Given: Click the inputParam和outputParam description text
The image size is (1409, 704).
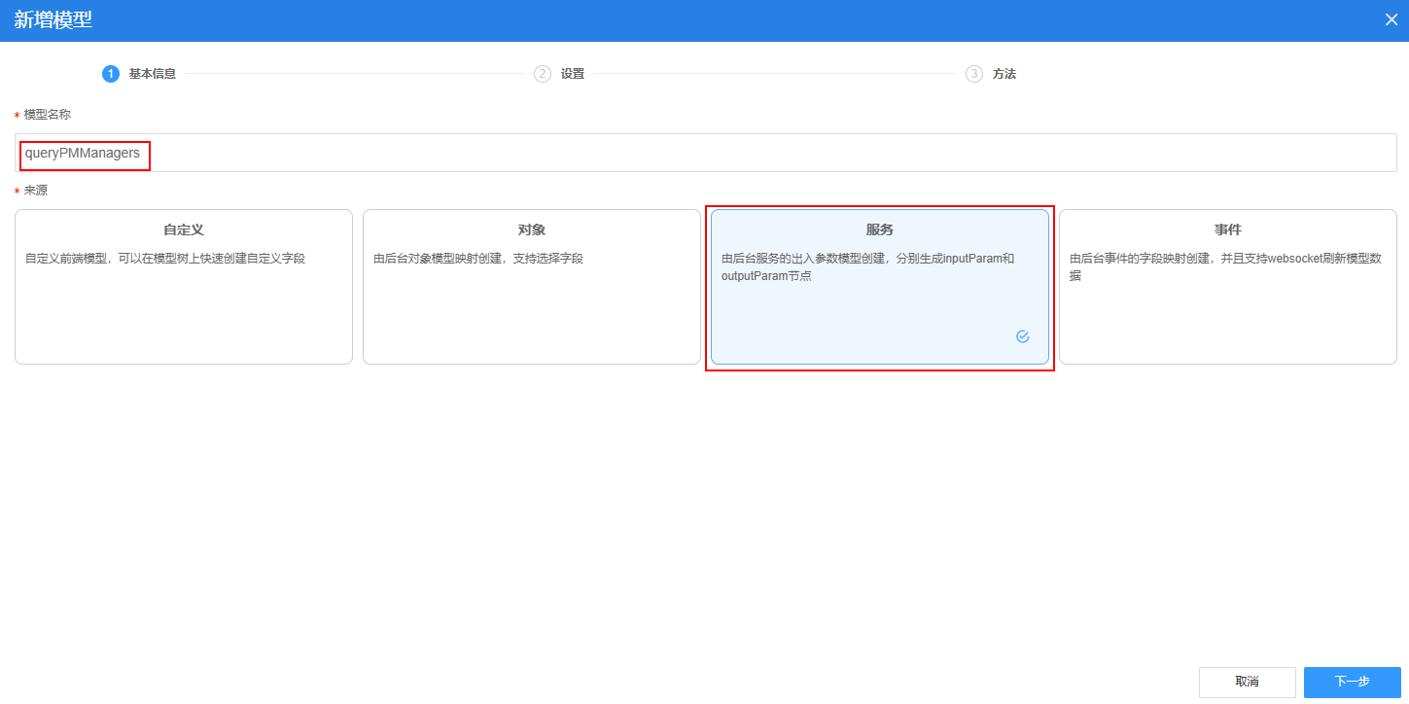Looking at the screenshot, I should click(868, 267).
